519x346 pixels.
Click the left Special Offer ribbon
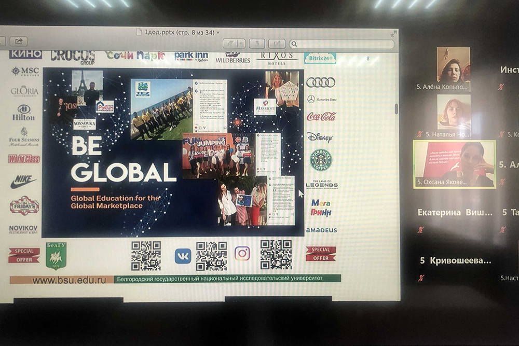pyautogui.click(x=24, y=255)
